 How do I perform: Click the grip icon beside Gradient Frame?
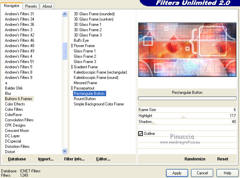72,67
